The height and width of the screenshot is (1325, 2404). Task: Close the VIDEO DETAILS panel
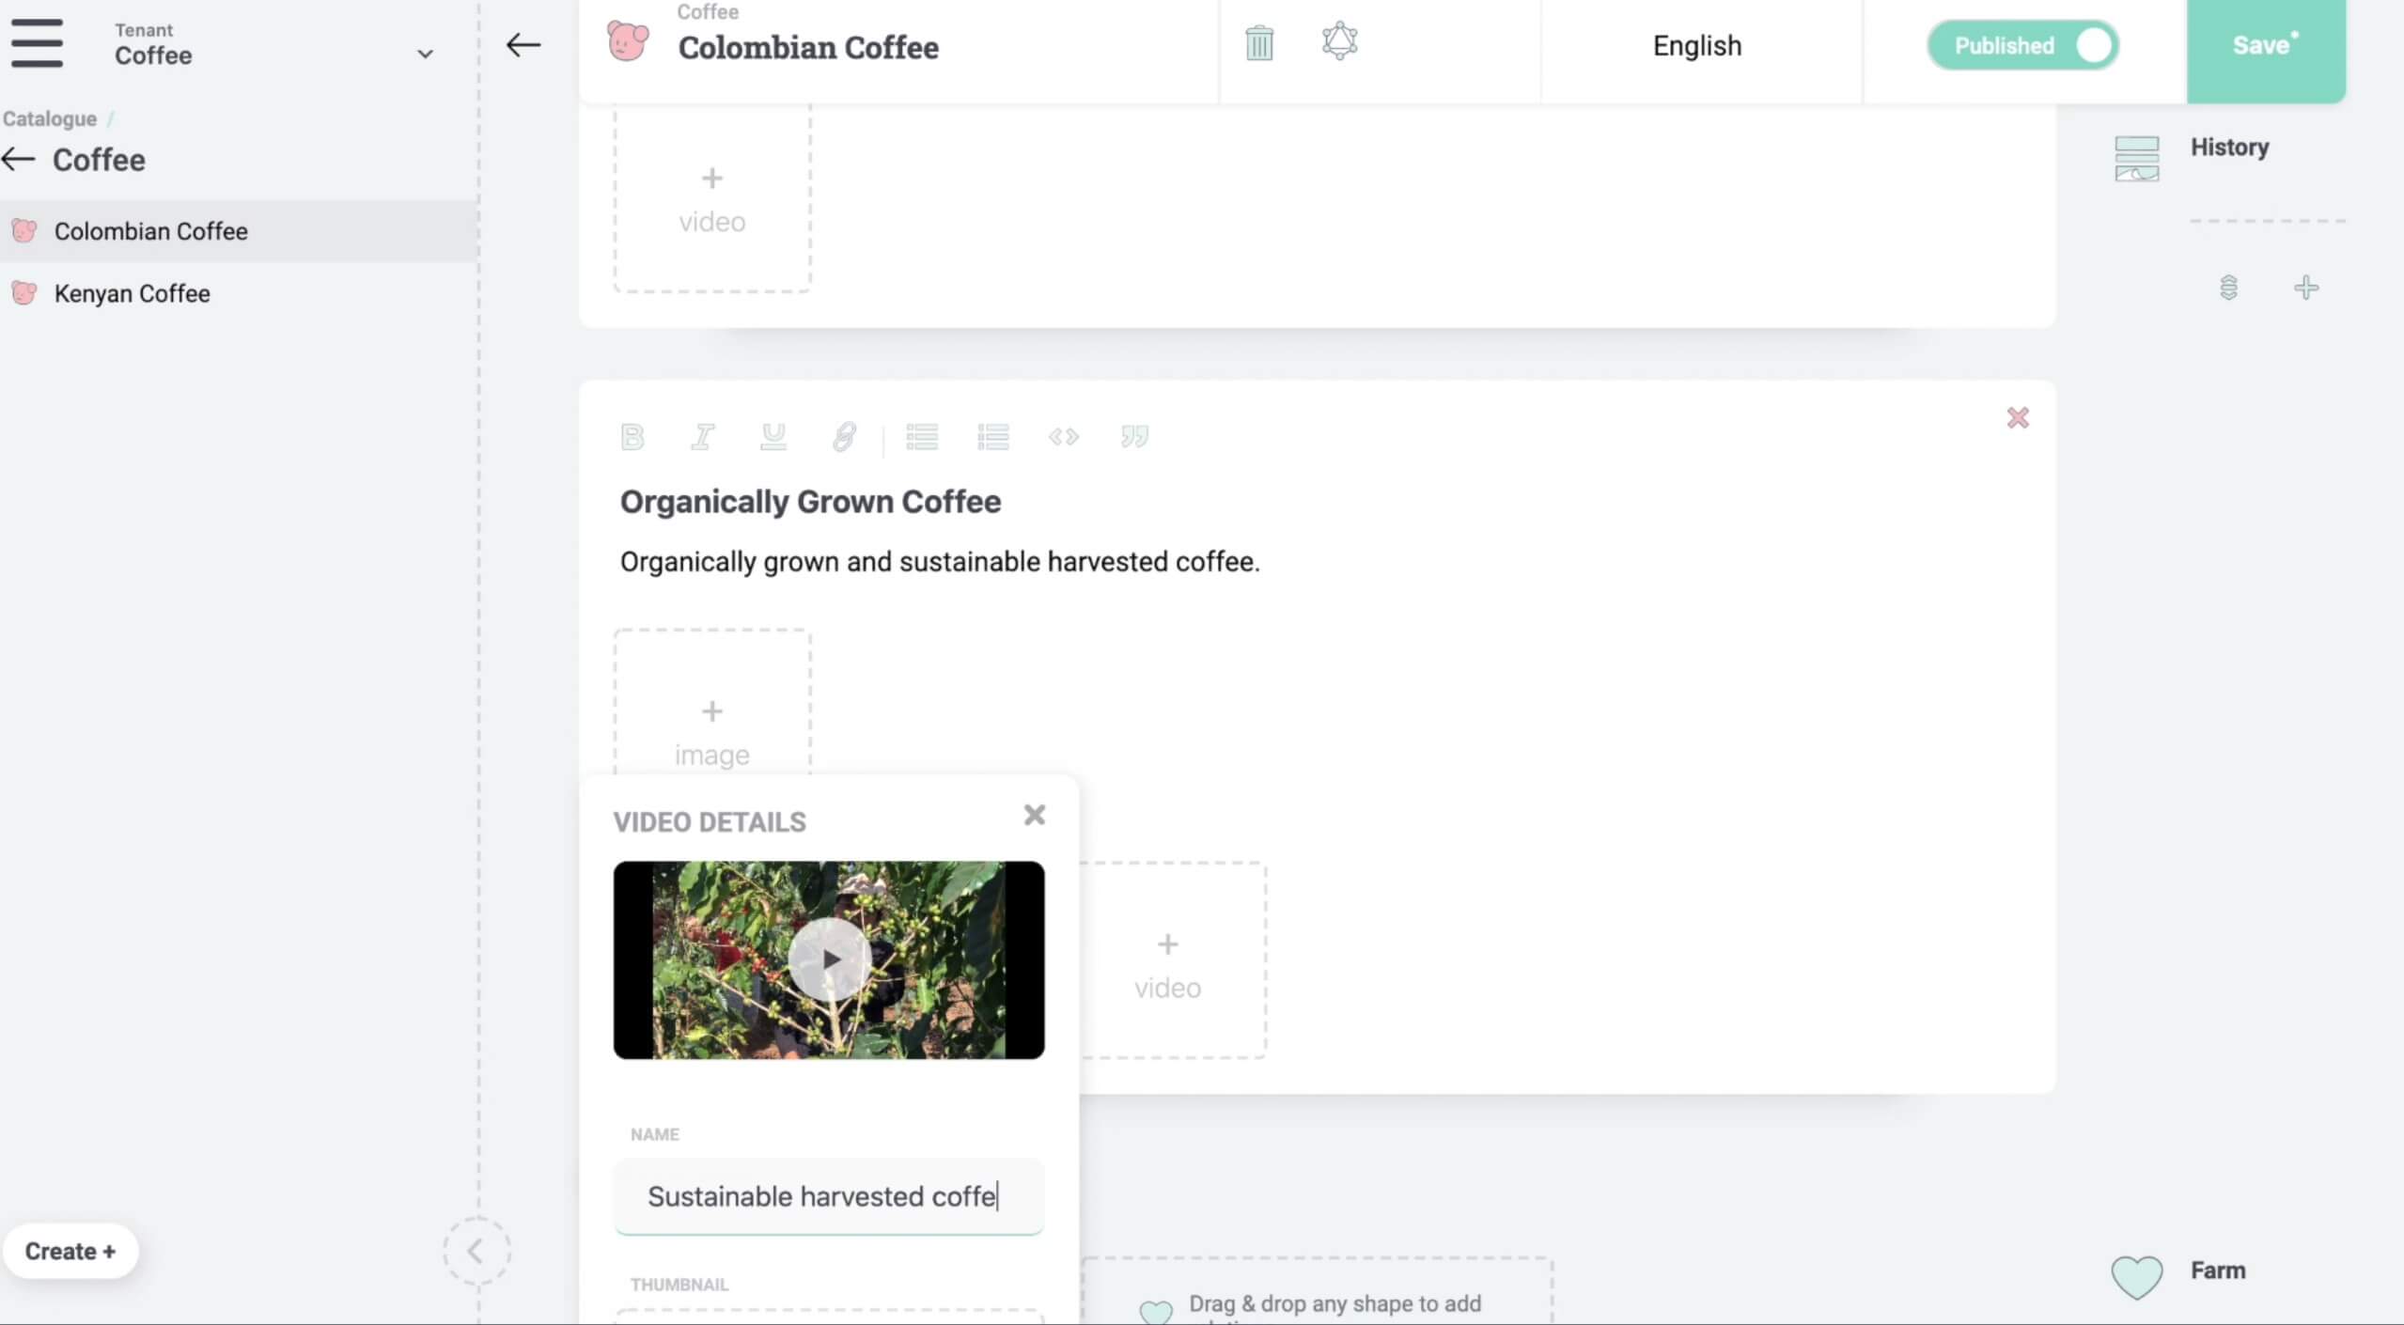coord(1034,816)
